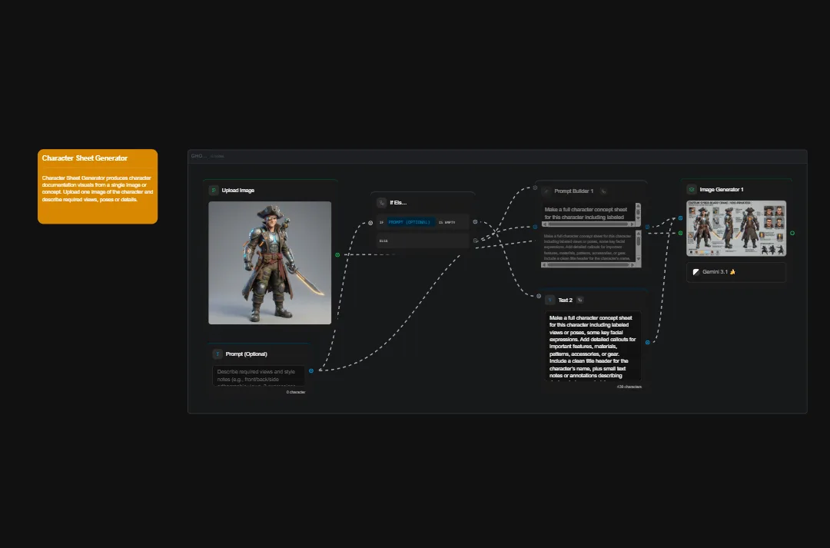Screen dimensions: 830x548
Task: Click the 436 characters counter under Text 2
Action: click(629, 387)
